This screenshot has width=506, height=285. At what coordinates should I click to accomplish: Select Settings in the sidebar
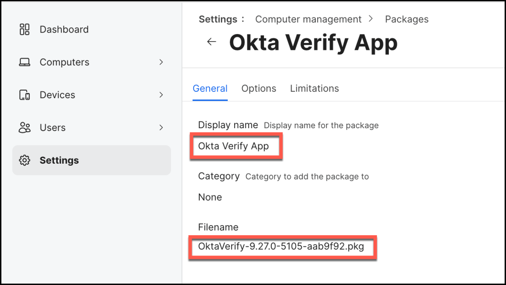59,160
